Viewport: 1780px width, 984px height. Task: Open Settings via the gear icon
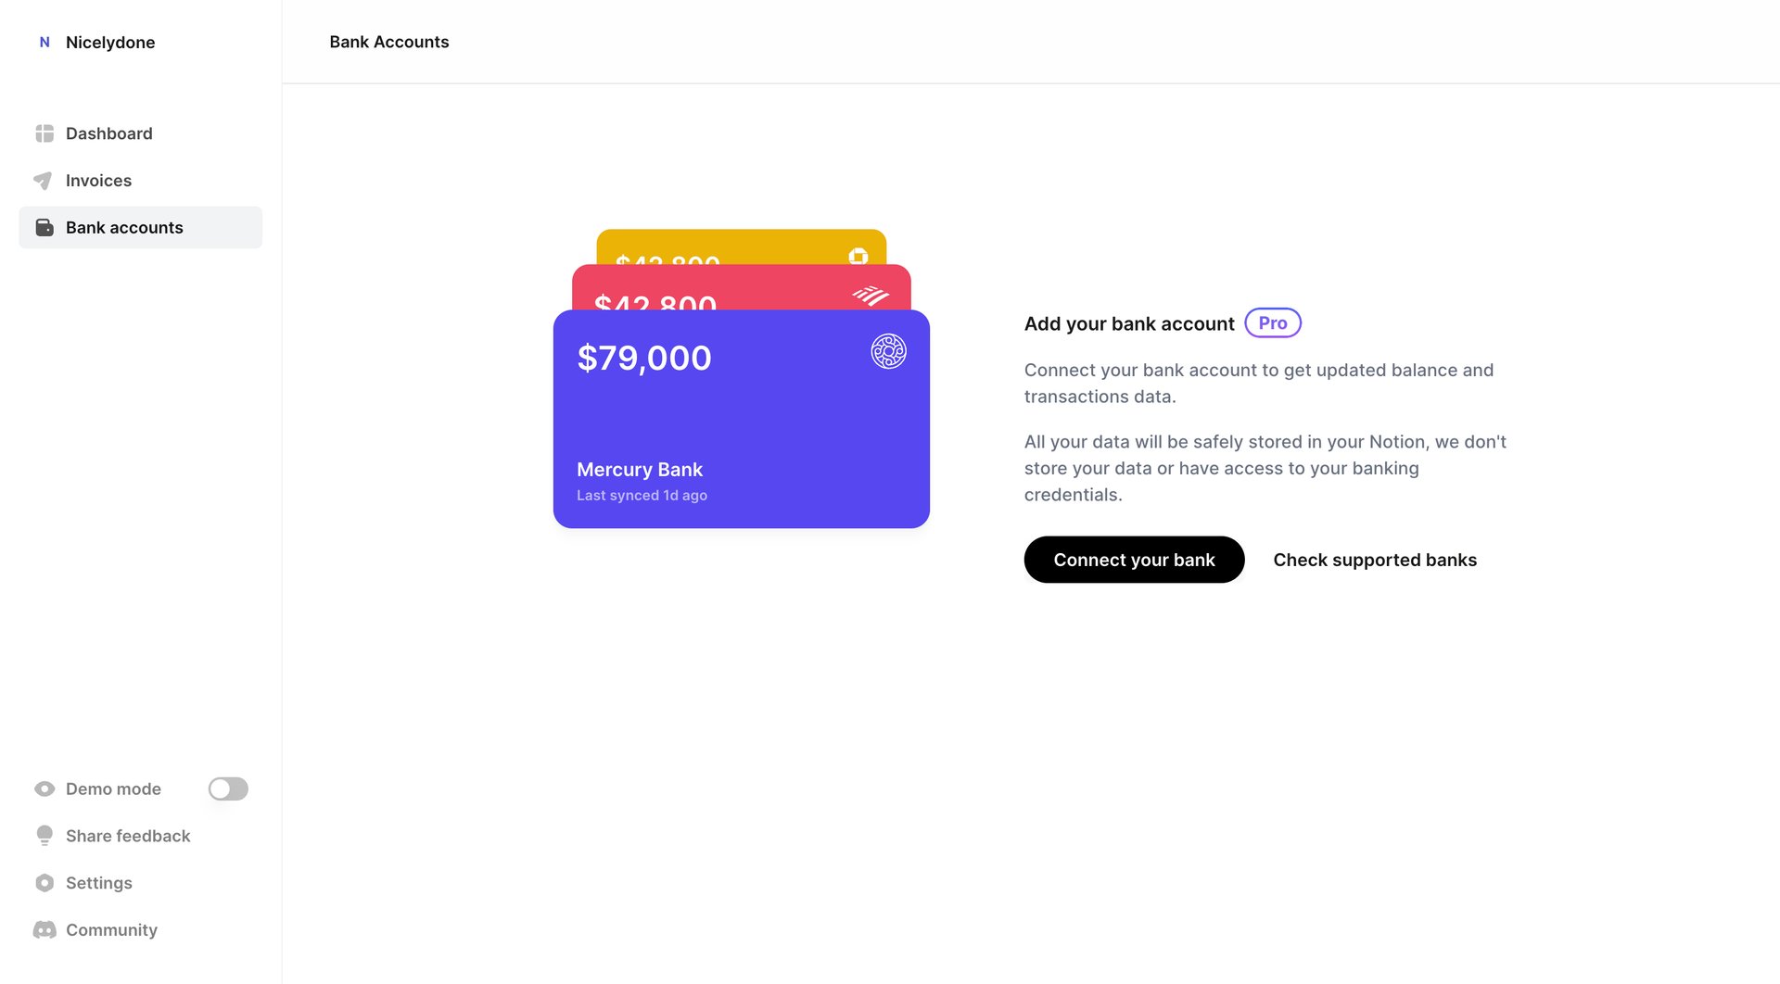coord(44,883)
